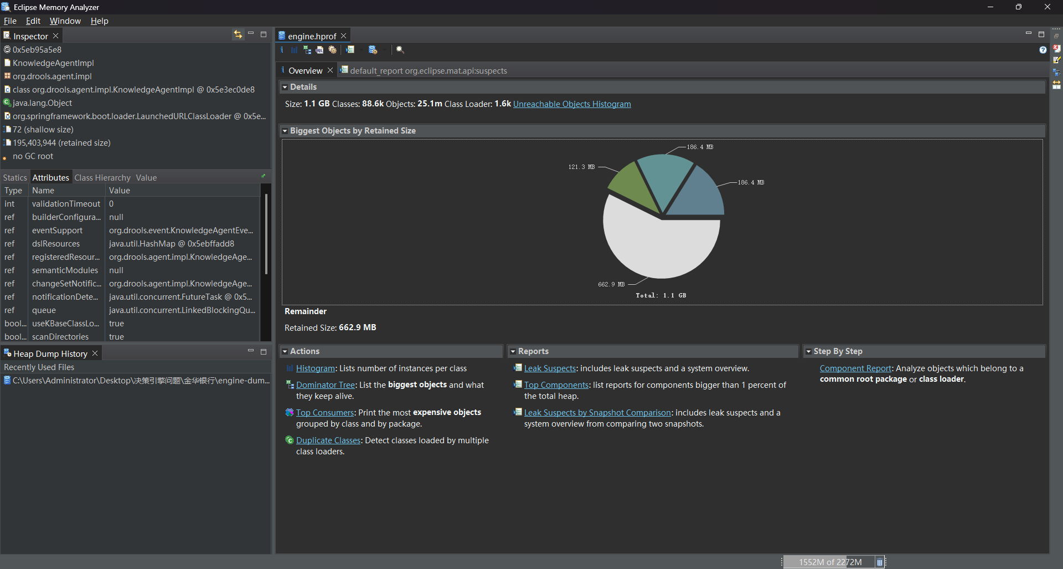Viewport: 1063px width, 569px height.
Task: Click the Link with Snapshot arrows in Inspector
Action: [238, 34]
